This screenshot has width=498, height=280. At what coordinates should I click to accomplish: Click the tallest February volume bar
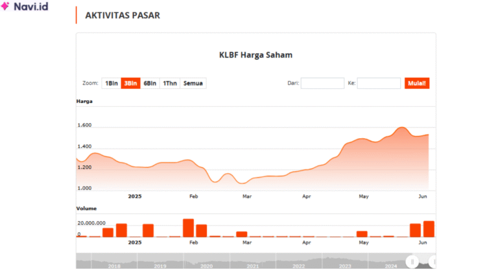(188, 228)
